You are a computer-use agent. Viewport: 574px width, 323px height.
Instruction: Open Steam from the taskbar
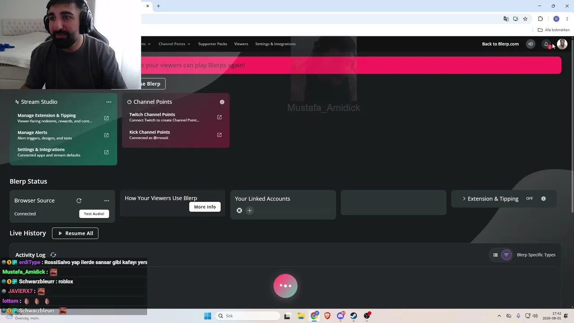pyautogui.click(x=354, y=316)
